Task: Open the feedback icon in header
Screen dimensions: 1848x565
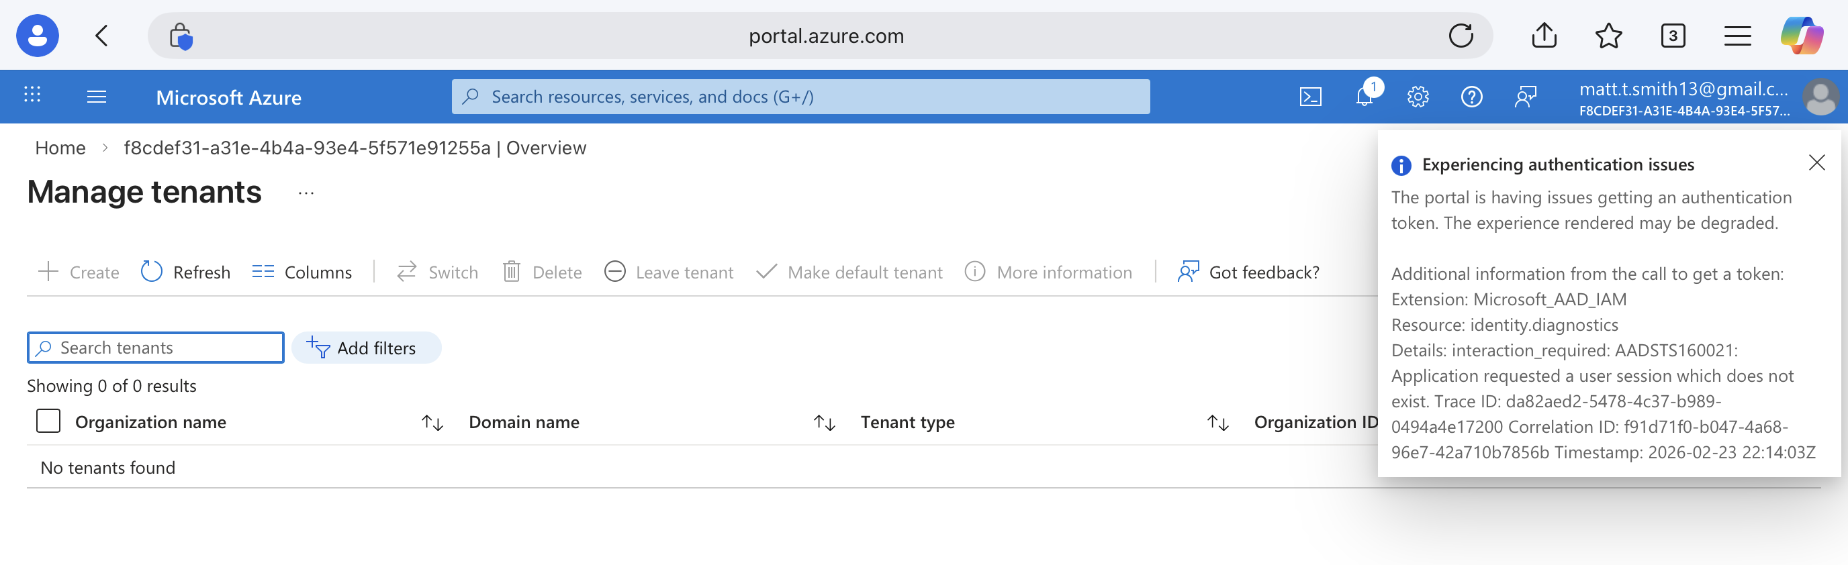Action: pos(1525,97)
